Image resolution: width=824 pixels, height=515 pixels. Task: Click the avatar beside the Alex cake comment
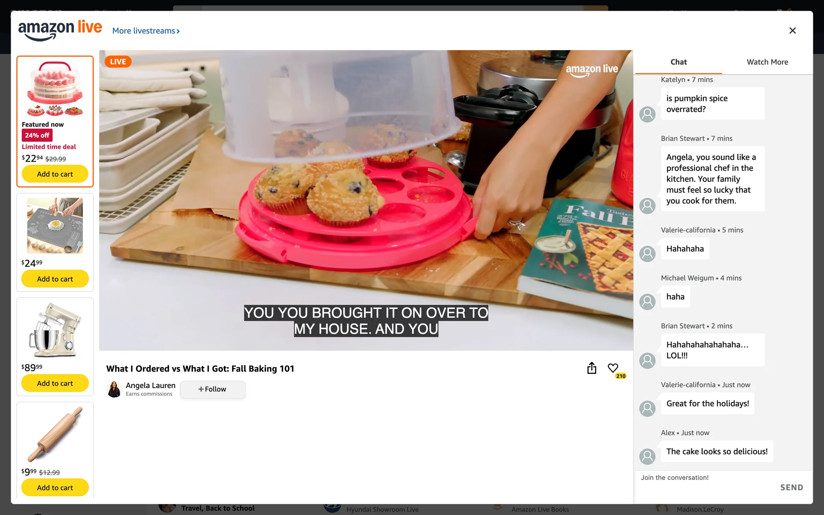pos(647,456)
